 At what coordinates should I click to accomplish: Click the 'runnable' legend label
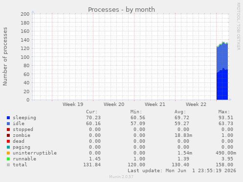pos(24,159)
